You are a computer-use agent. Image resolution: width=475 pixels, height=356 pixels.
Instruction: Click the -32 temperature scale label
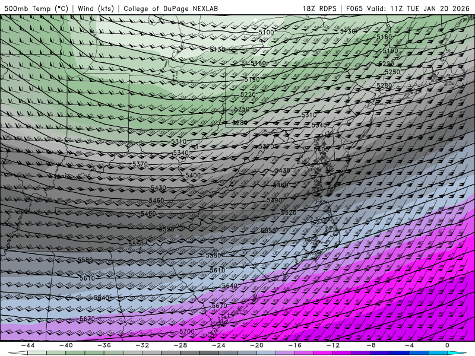(x=142, y=345)
